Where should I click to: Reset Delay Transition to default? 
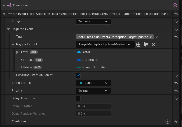176,98
